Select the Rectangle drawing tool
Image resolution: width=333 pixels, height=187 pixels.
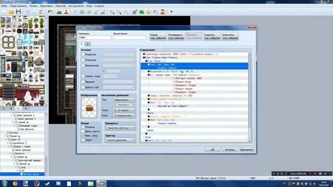coord(82,11)
